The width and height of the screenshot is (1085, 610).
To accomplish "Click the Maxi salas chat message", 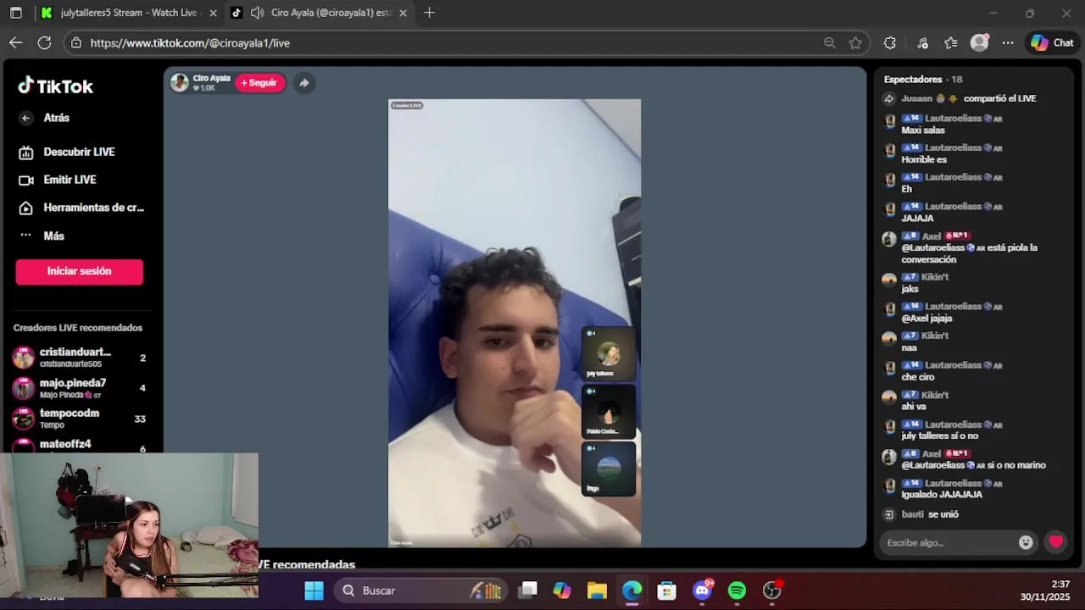I will (923, 130).
